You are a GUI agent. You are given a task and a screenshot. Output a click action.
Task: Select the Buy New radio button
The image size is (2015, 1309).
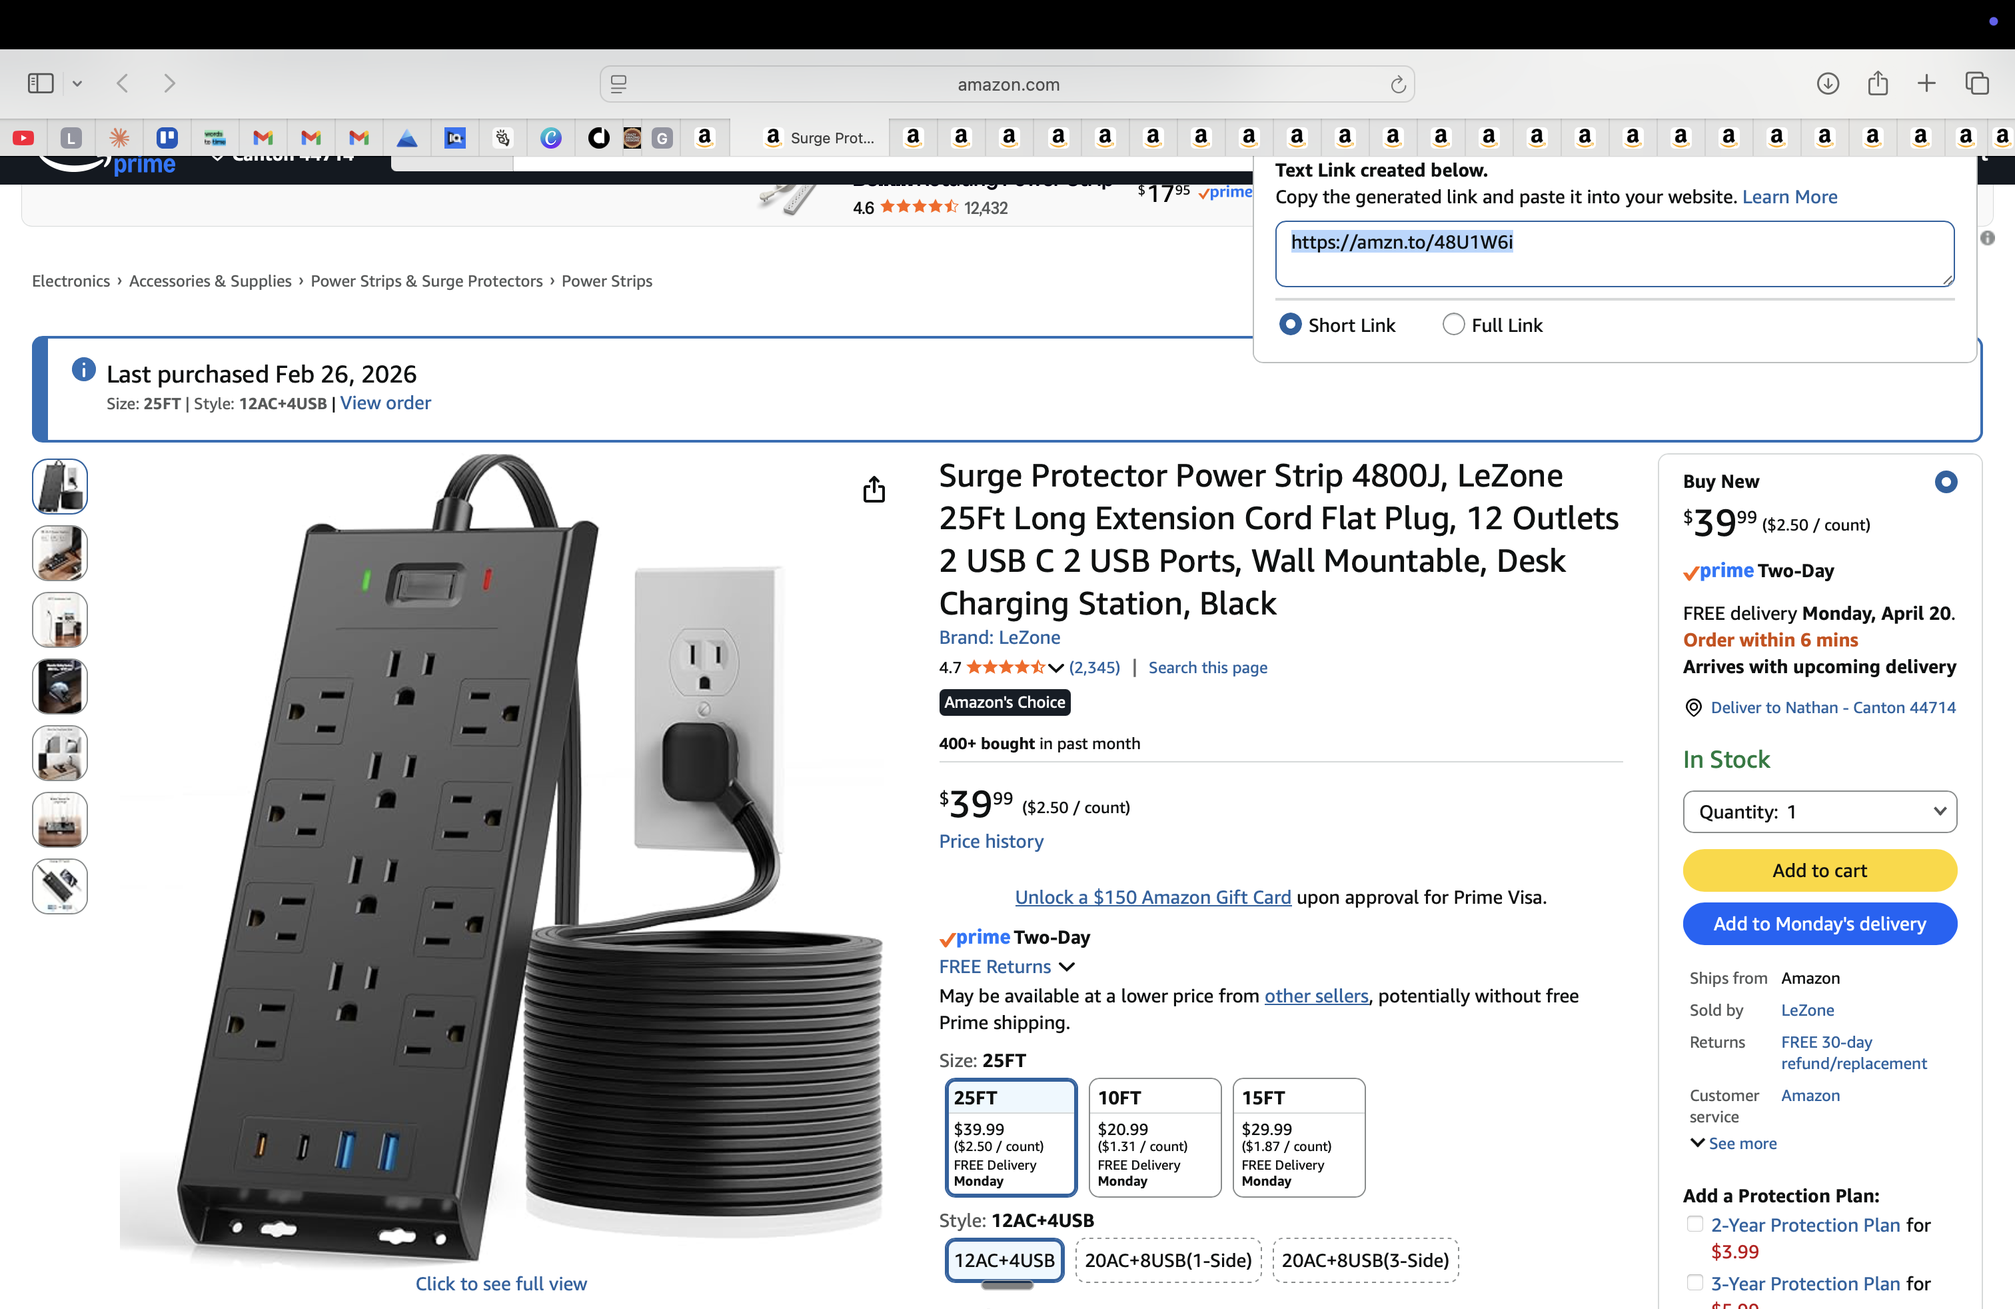1946,482
